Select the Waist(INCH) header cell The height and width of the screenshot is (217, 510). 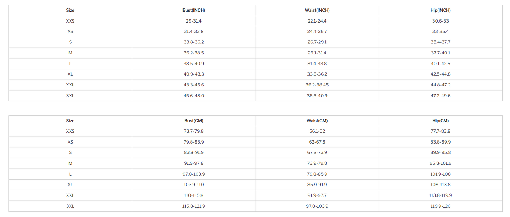pyautogui.click(x=317, y=10)
